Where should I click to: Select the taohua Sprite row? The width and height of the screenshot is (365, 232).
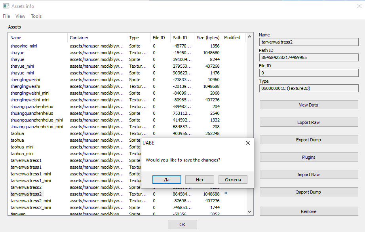click(x=75, y=140)
